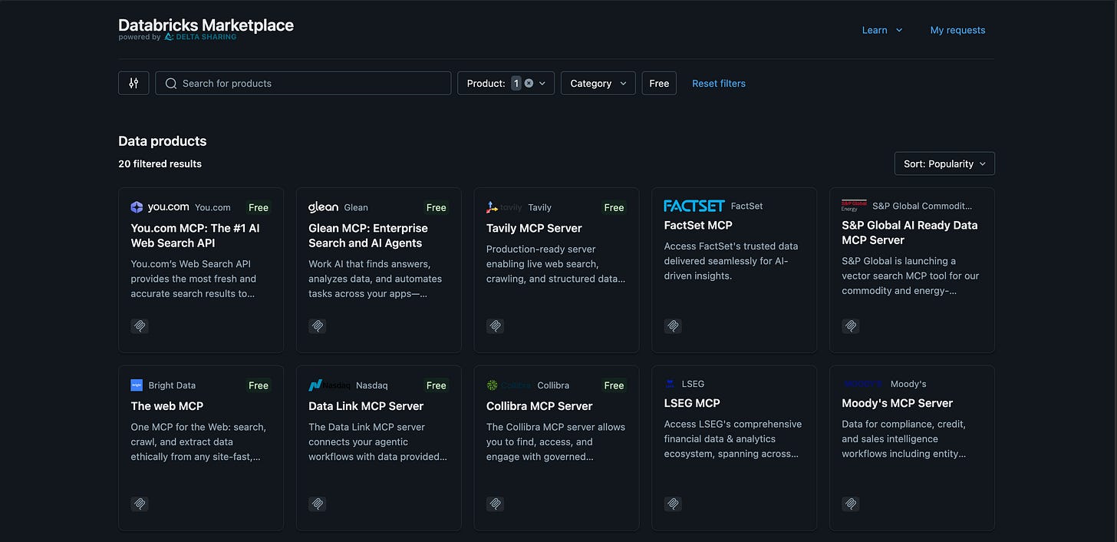This screenshot has height=542, width=1117.
Task: Open the Tavily MCP Server listing
Action: [x=534, y=228]
